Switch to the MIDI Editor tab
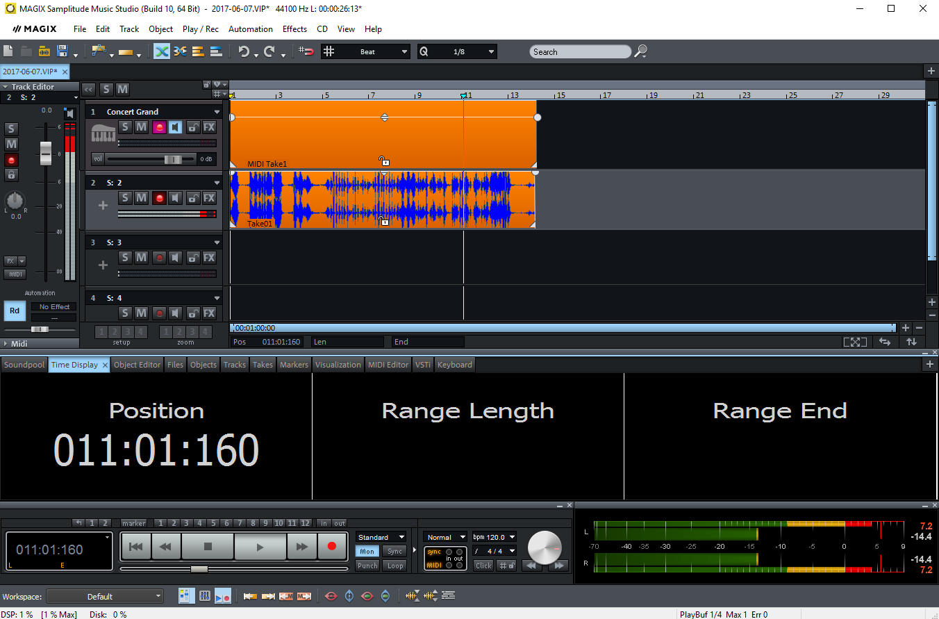939x619 pixels. (x=388, y=365)
